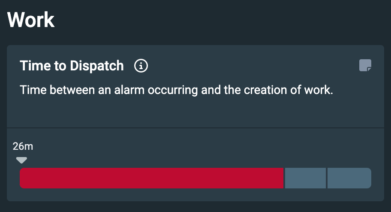Click the red segment of the progress bar

[x=152, y=178]
